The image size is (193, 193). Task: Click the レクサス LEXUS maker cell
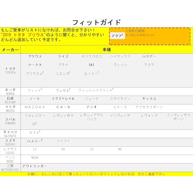pyautogui.click(x=10, y=150)
